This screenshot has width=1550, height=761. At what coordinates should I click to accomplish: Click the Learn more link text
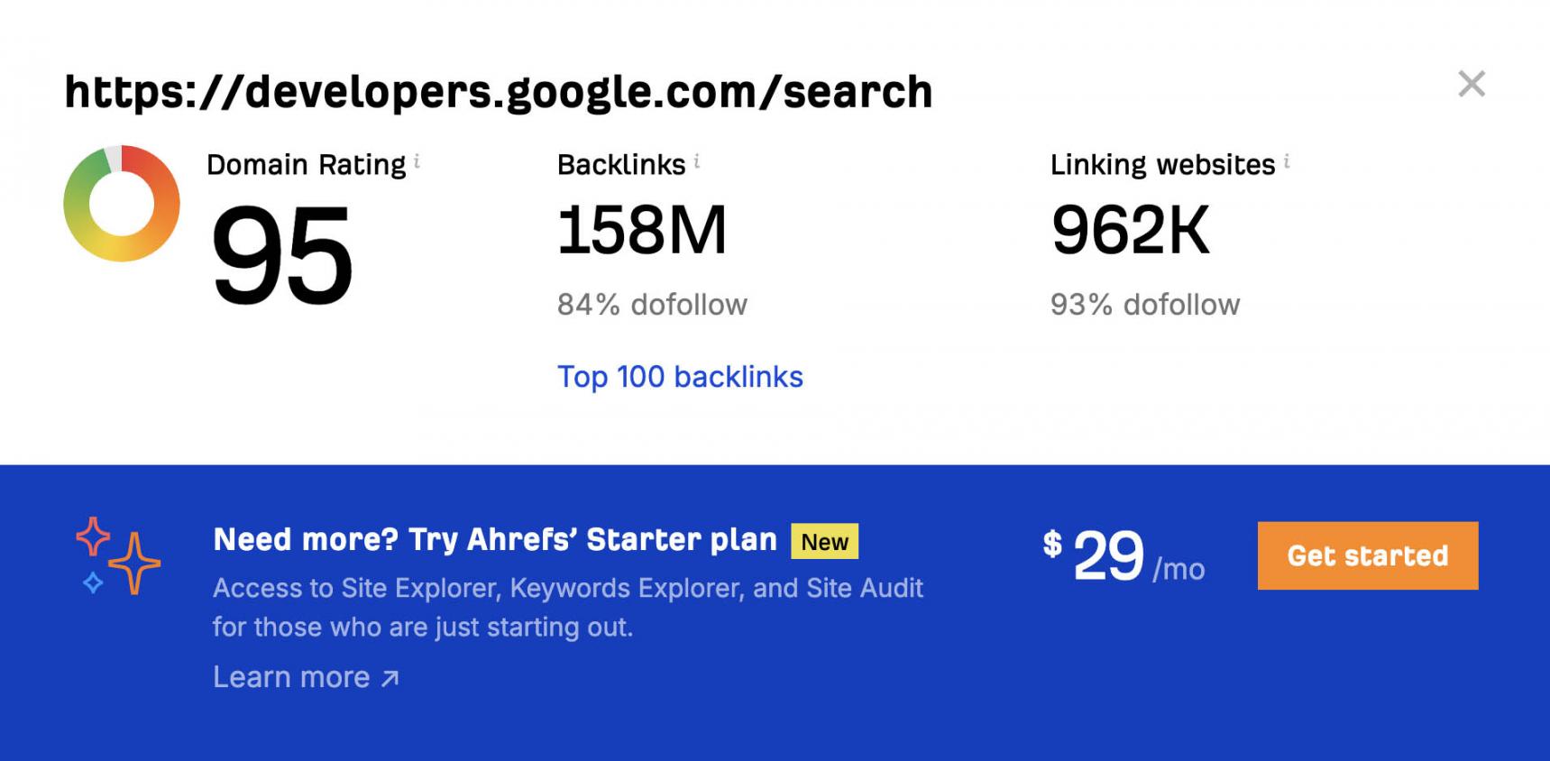pyautogui.click(x=291, y=677)
